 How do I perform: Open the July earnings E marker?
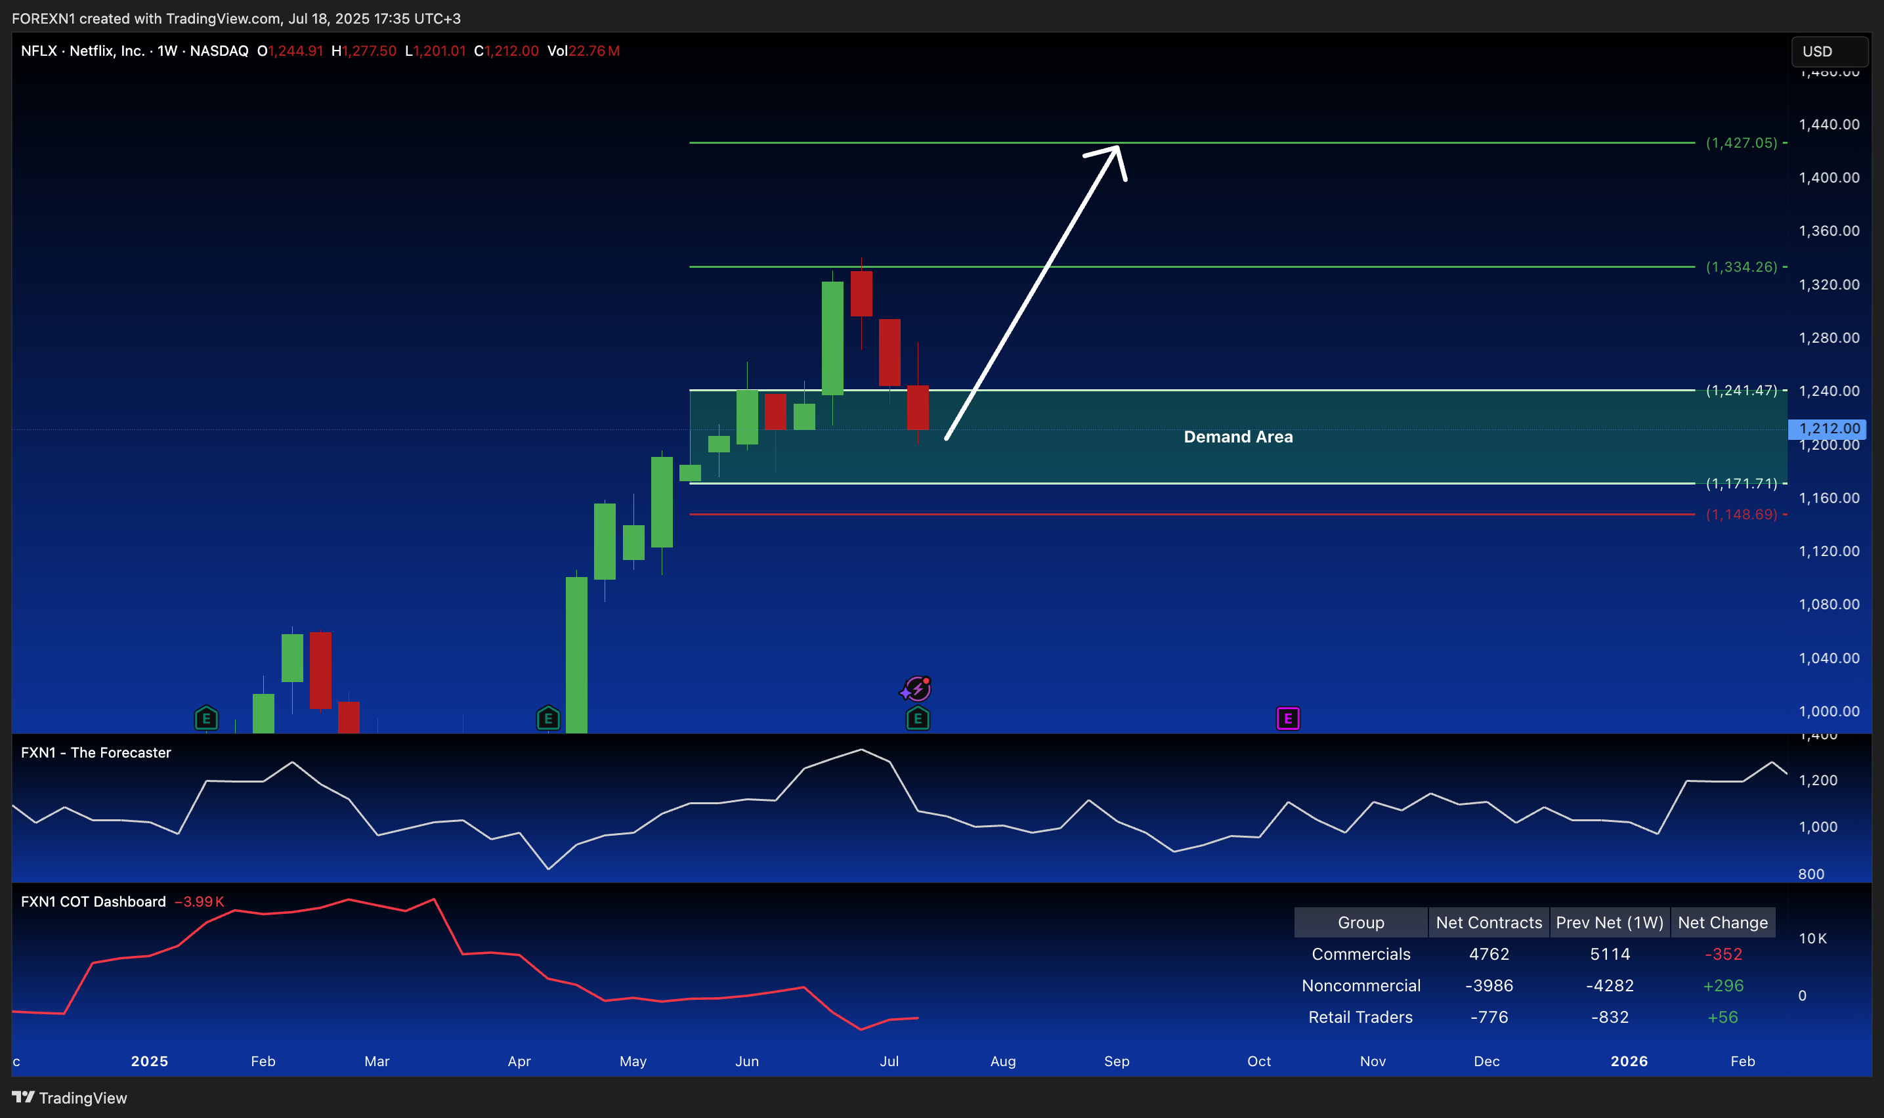coord(917,718)
